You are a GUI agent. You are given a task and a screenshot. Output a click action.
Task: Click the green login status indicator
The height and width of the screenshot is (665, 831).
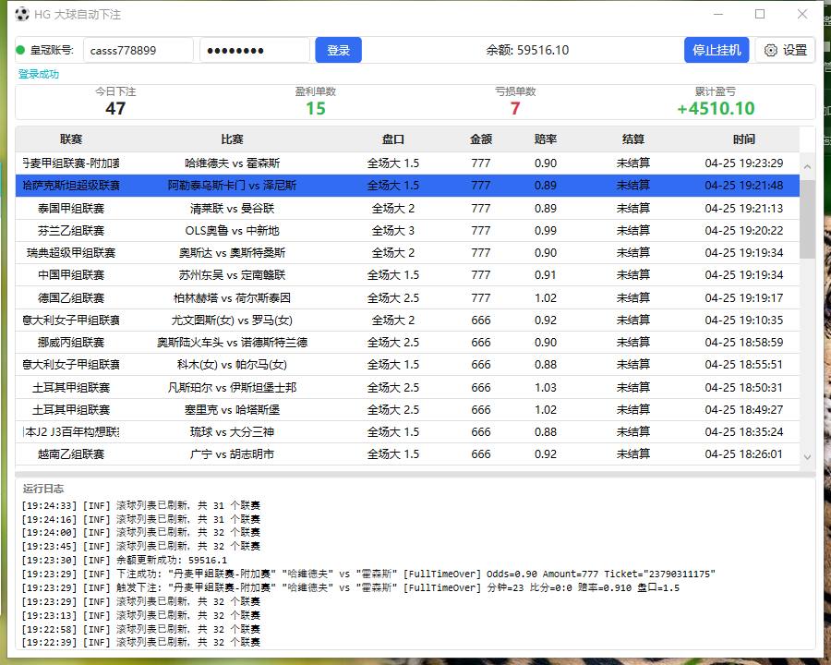click(x=20, y=51)
